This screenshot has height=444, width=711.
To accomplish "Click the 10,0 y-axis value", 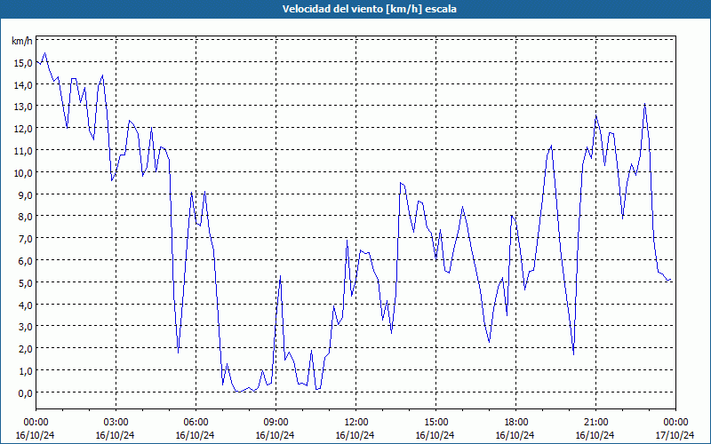I will point(23,172).
